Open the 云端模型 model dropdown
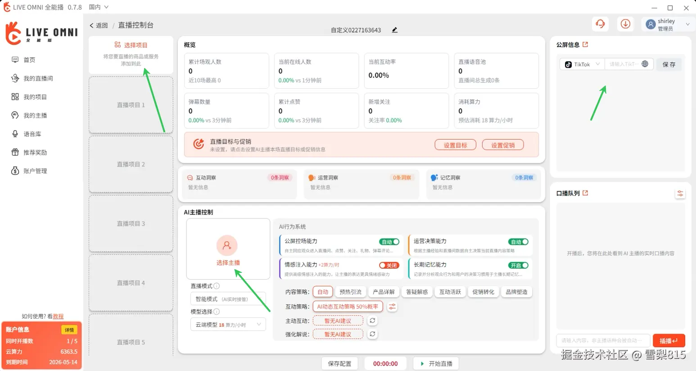The image size is (696, 371). pos(228,325)
